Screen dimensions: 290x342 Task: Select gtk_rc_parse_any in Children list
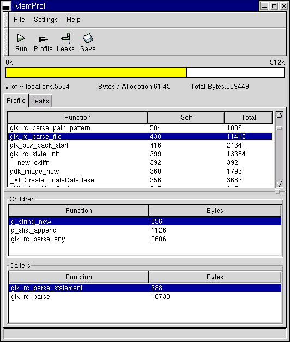coord(145,239)
